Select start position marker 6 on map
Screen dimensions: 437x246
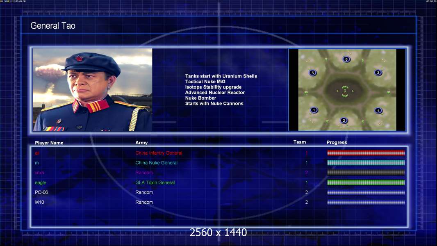pyautogui.click(x=346, y=59)
